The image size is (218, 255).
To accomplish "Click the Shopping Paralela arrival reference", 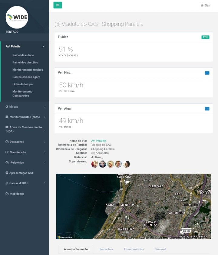I will 103,149.
